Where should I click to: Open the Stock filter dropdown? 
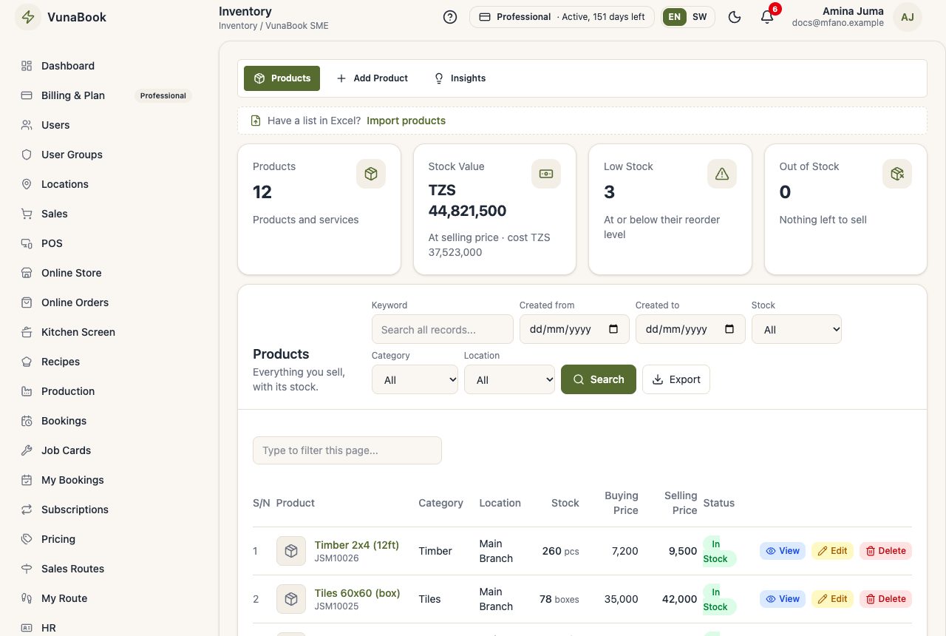[x=797, y=329]
